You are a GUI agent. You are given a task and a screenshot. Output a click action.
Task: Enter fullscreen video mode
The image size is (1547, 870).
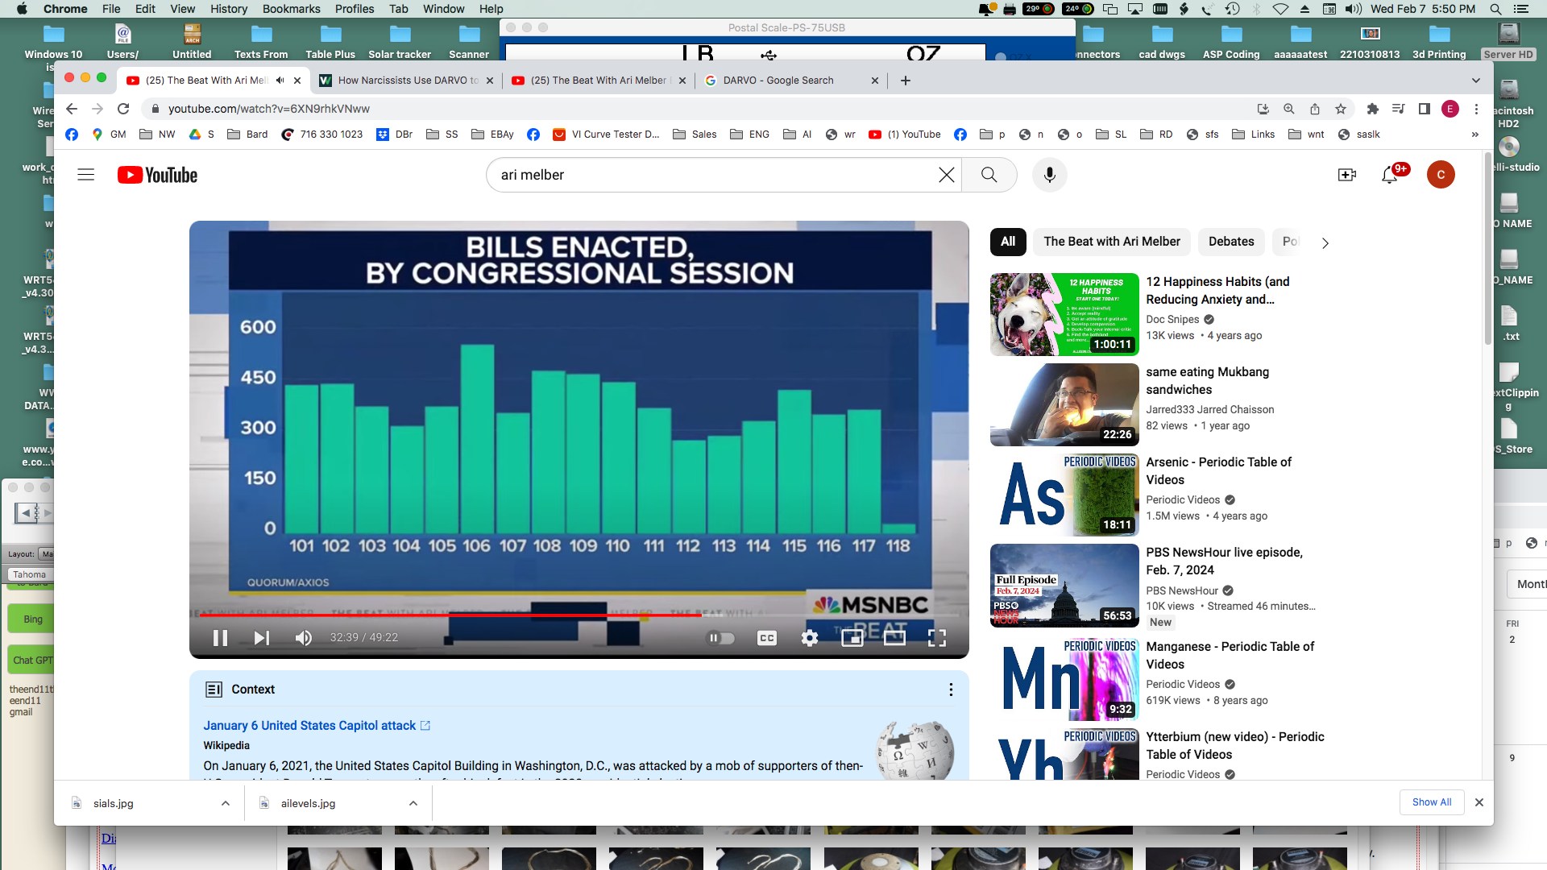coord(936,638)
